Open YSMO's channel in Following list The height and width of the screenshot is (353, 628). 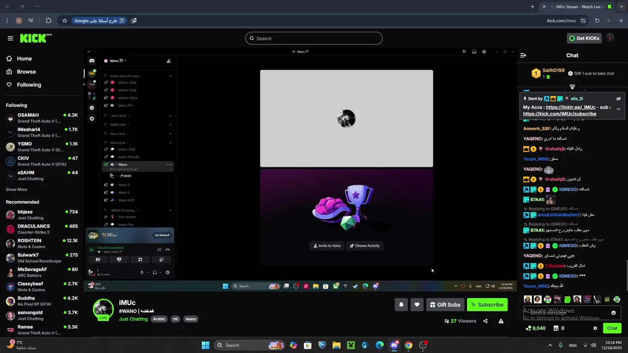pos(42,147)
